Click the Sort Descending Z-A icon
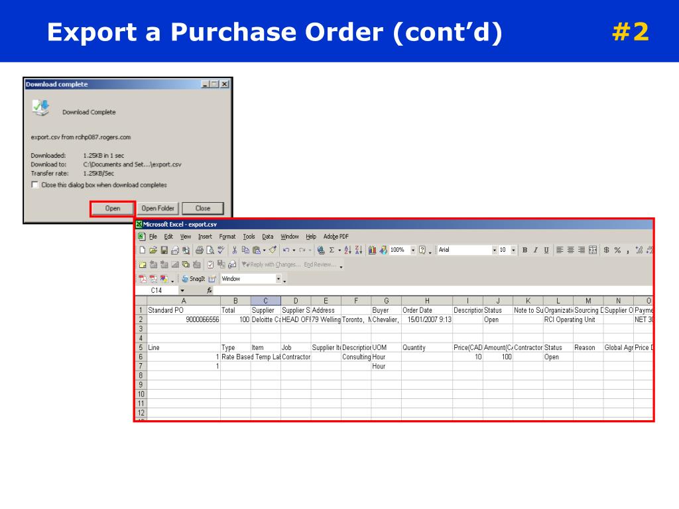The width and height of the screenshot is (679, 509). pos(359,250)
